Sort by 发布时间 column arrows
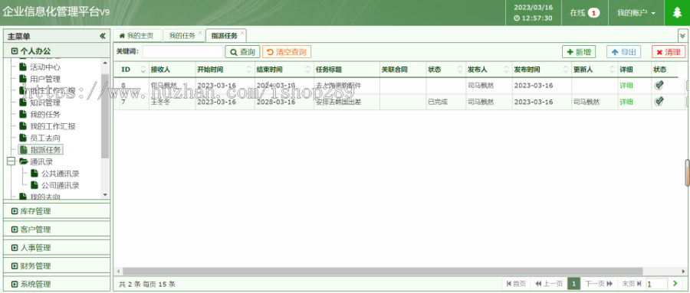 (x=566, y=70)
